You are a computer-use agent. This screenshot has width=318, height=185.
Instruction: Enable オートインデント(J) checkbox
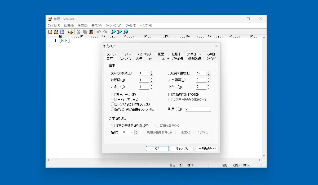pos(113,99)
